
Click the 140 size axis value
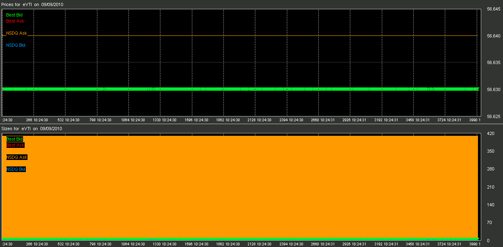pos(491,205)
